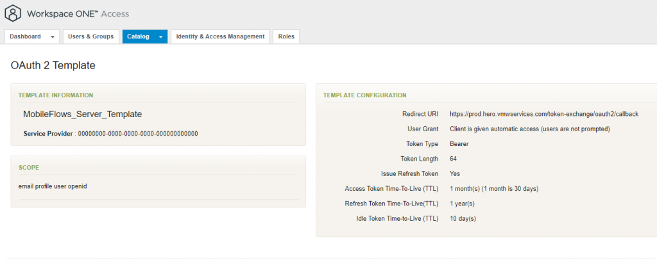Click the Service Provider ID value
Image resolution: width=657 pixels, height=265 pixels.
[138, 134]
